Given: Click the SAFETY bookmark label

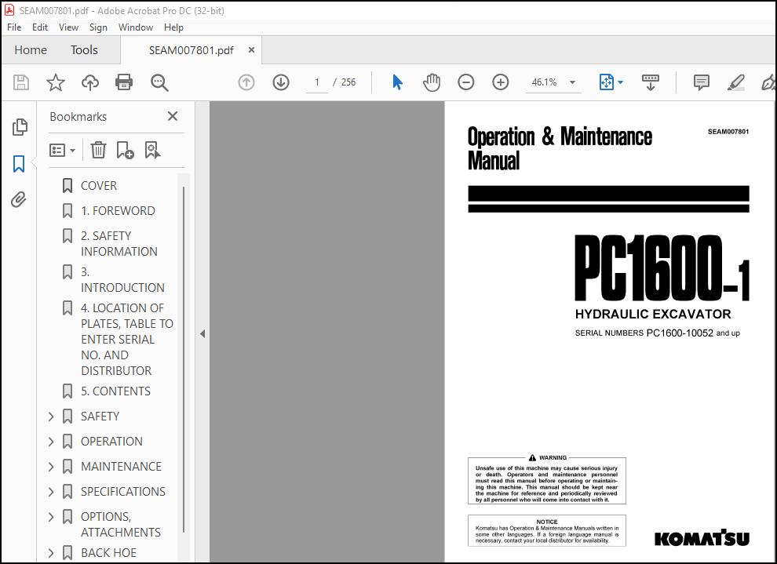Looking at the screenshot, I should click(x=100, y=417).
